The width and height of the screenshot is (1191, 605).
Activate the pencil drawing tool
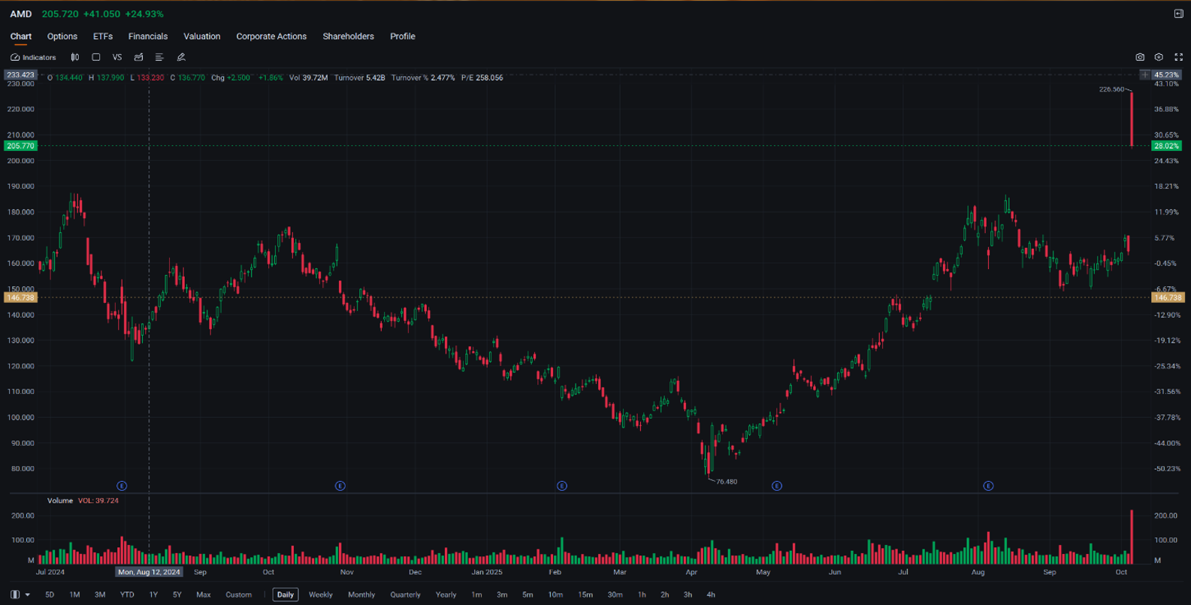point(181,57)
